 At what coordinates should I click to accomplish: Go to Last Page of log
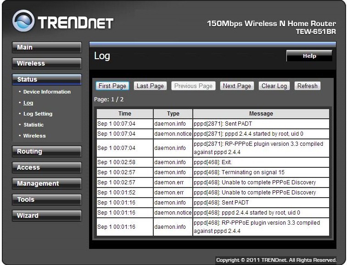coord(150,86)
